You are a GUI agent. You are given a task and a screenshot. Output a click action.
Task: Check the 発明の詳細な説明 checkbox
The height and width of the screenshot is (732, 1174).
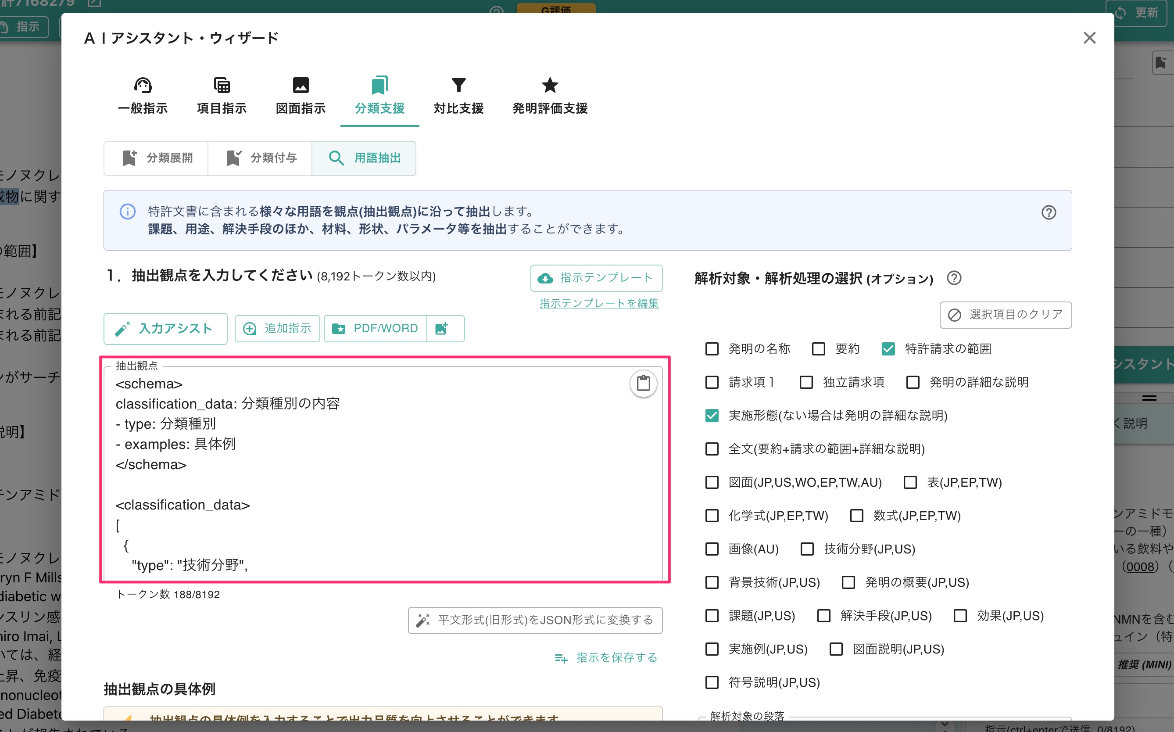tap(913, 382)
